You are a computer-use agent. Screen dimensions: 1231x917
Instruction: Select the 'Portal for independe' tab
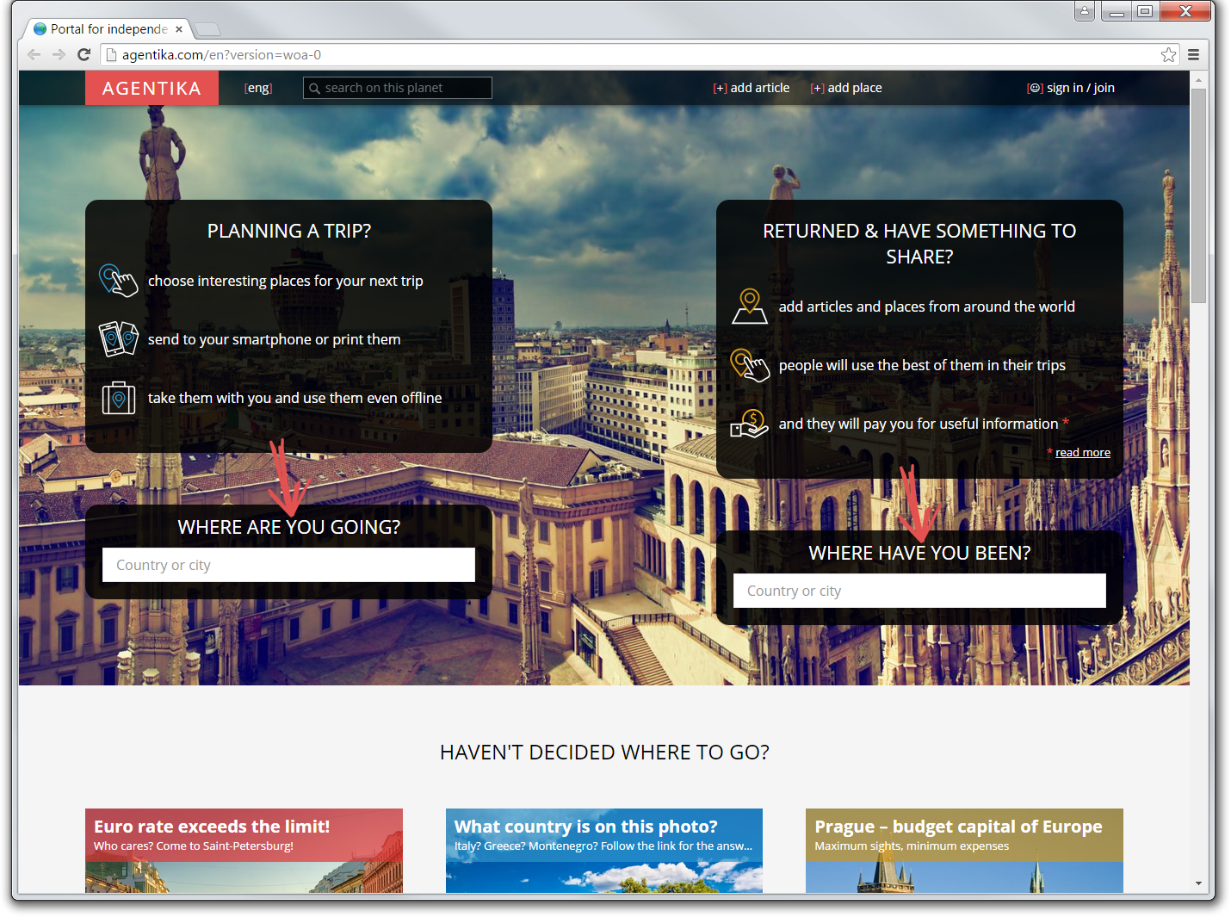point(106,29)
